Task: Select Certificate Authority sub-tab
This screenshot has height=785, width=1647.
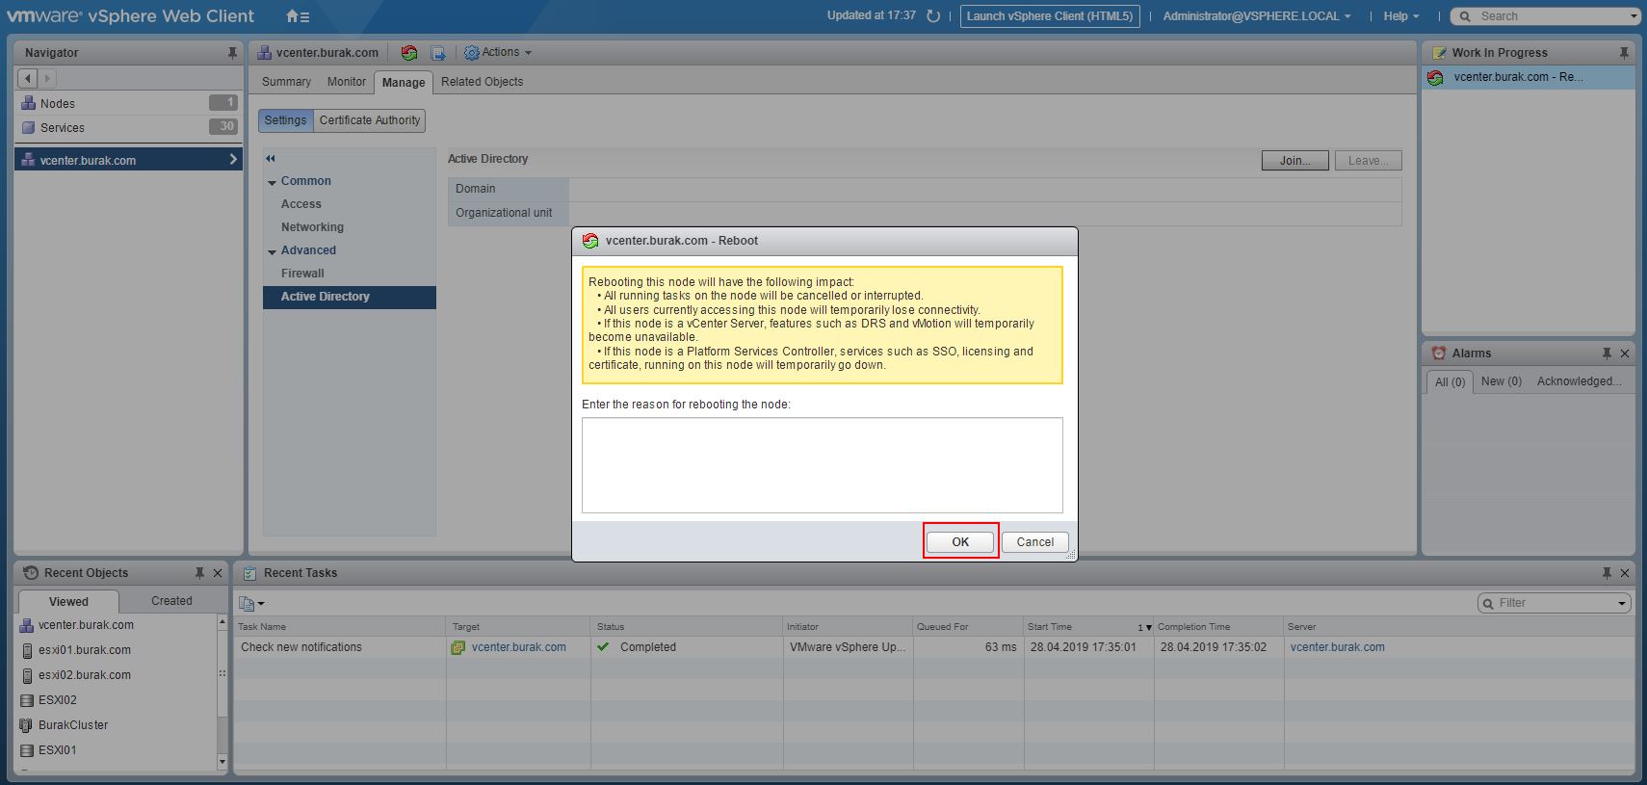Action: [x=370, y=120]
